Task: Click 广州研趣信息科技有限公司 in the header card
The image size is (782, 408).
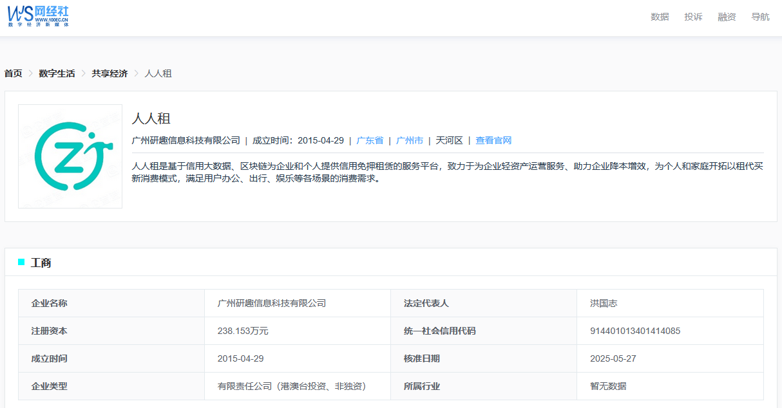Action: click(x=186, y=140)
